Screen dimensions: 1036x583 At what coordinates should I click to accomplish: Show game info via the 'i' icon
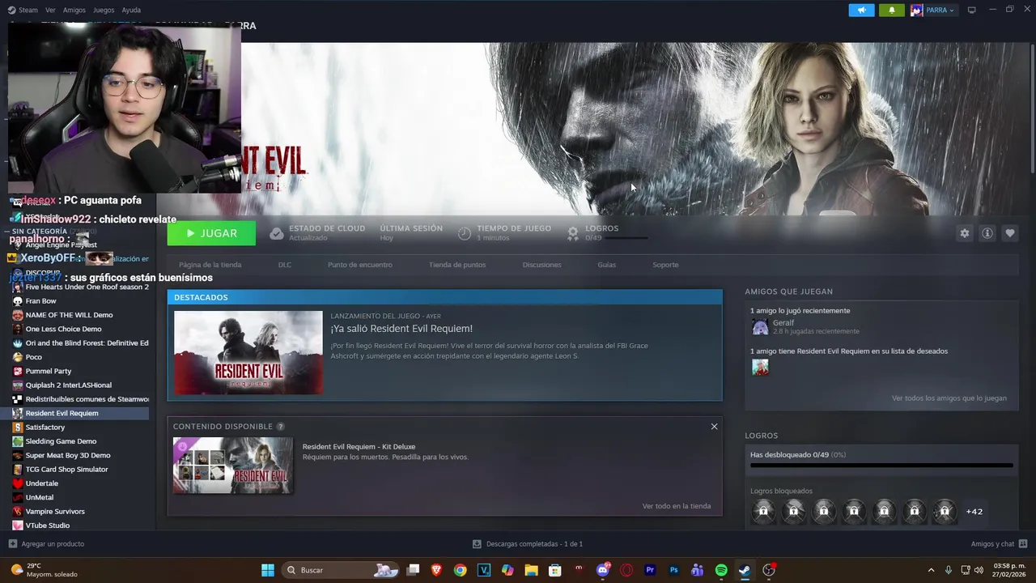[x=987, y=233]
